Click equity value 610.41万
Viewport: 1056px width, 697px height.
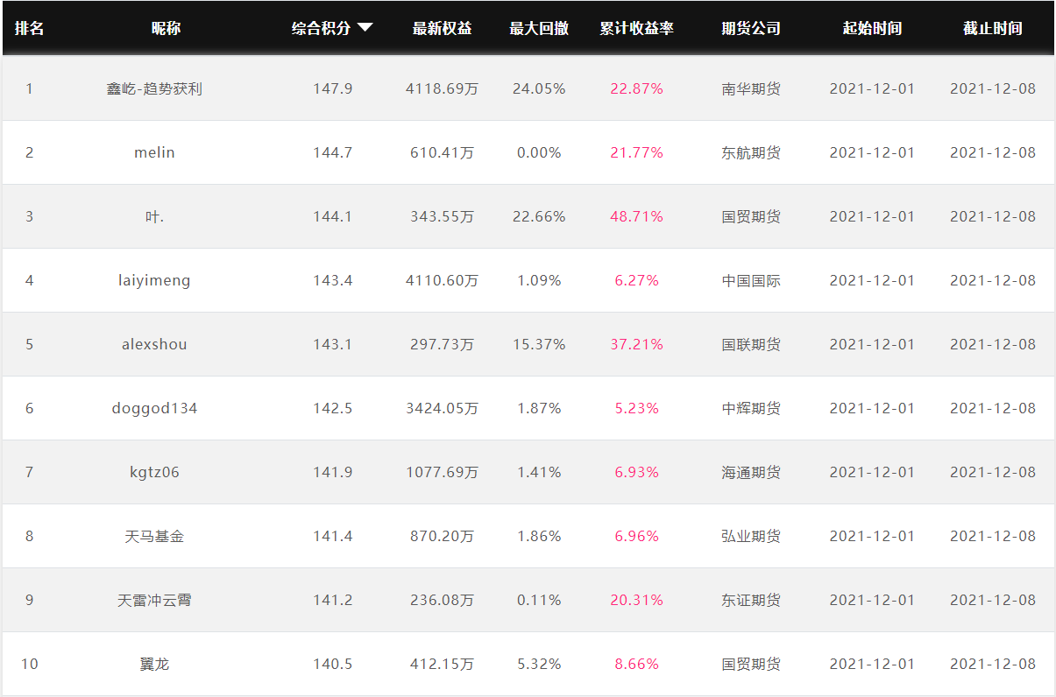coord(443,152)
